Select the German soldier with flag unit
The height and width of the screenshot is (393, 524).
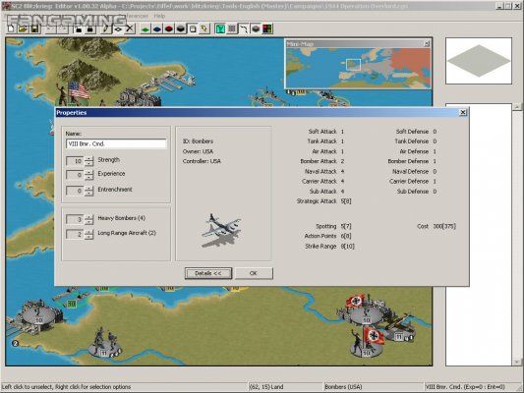(368, 342)
